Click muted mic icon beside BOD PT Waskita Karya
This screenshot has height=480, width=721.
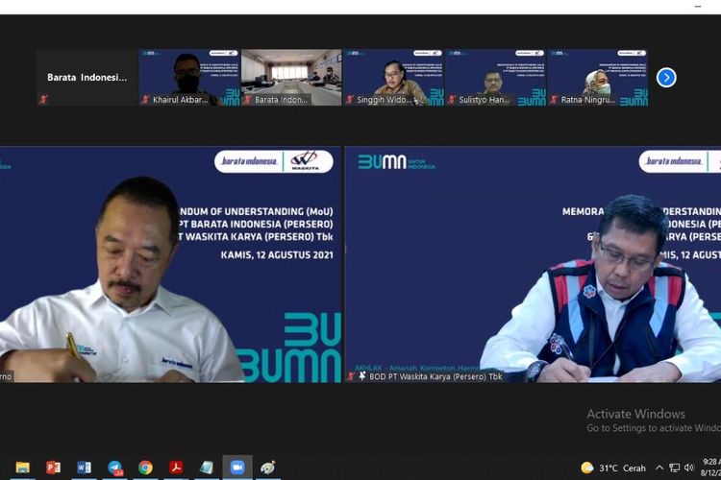pyautogui.click(x=351, y=376)
